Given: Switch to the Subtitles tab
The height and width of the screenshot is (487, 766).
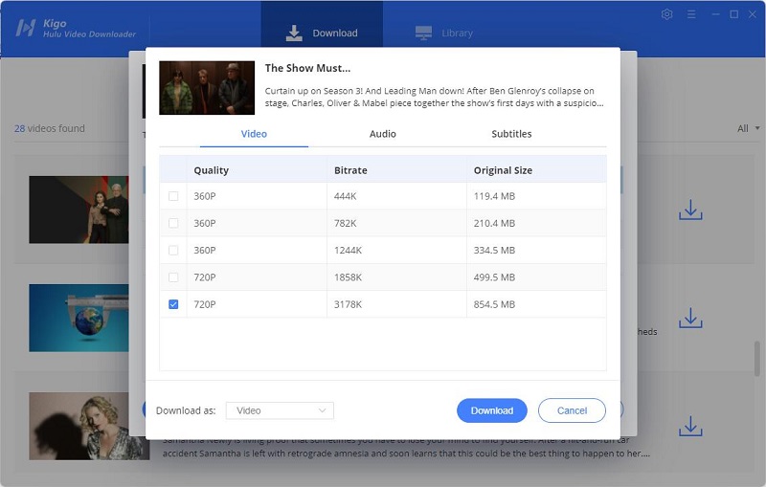Looking at the screenshot, I should coord(511,134).
